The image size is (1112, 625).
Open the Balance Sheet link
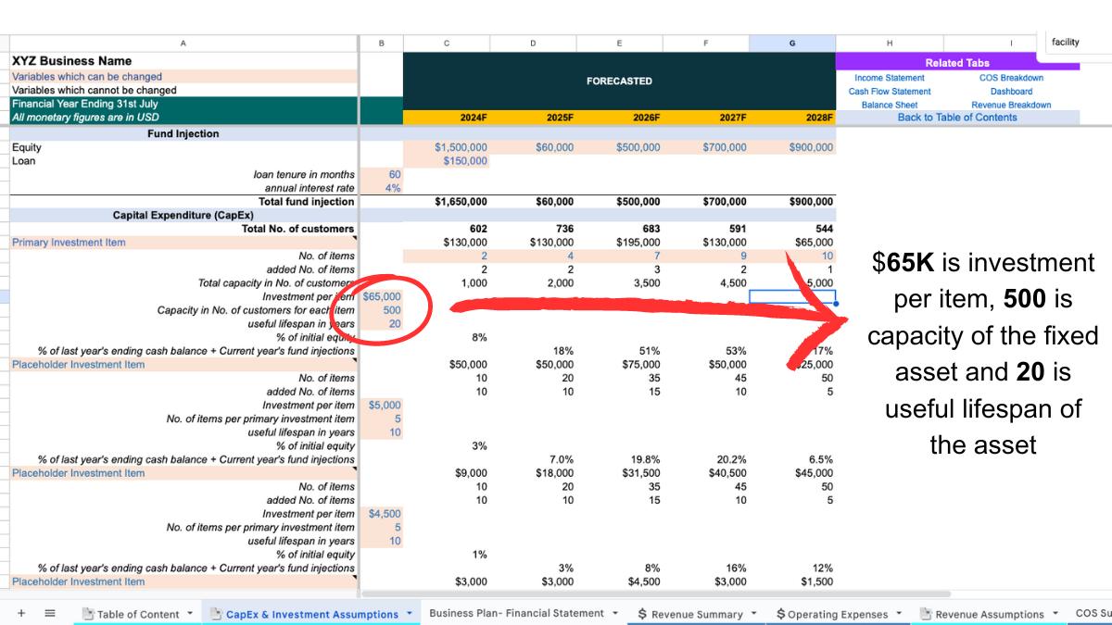click(889, 105)
